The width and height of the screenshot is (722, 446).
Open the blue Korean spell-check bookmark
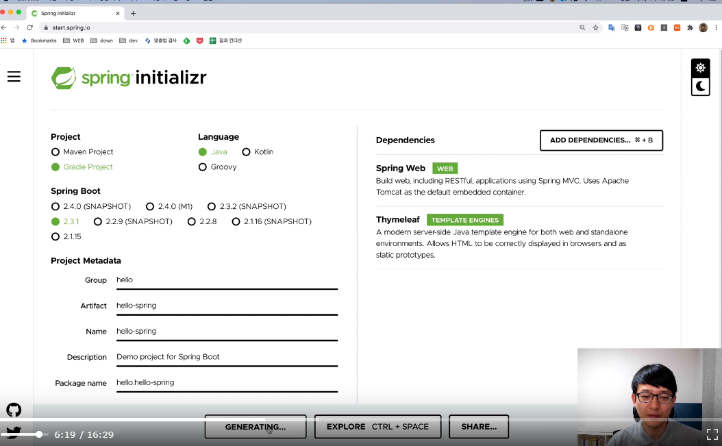[x=161, y=40]
